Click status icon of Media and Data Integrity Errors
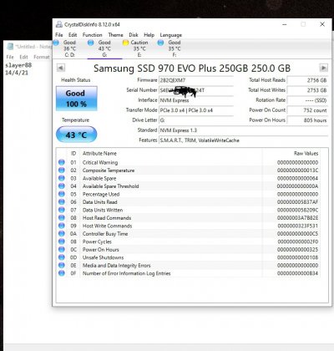The height and width of the screenshot is (351, 334). pyautogui.click(x=62, y=266)
